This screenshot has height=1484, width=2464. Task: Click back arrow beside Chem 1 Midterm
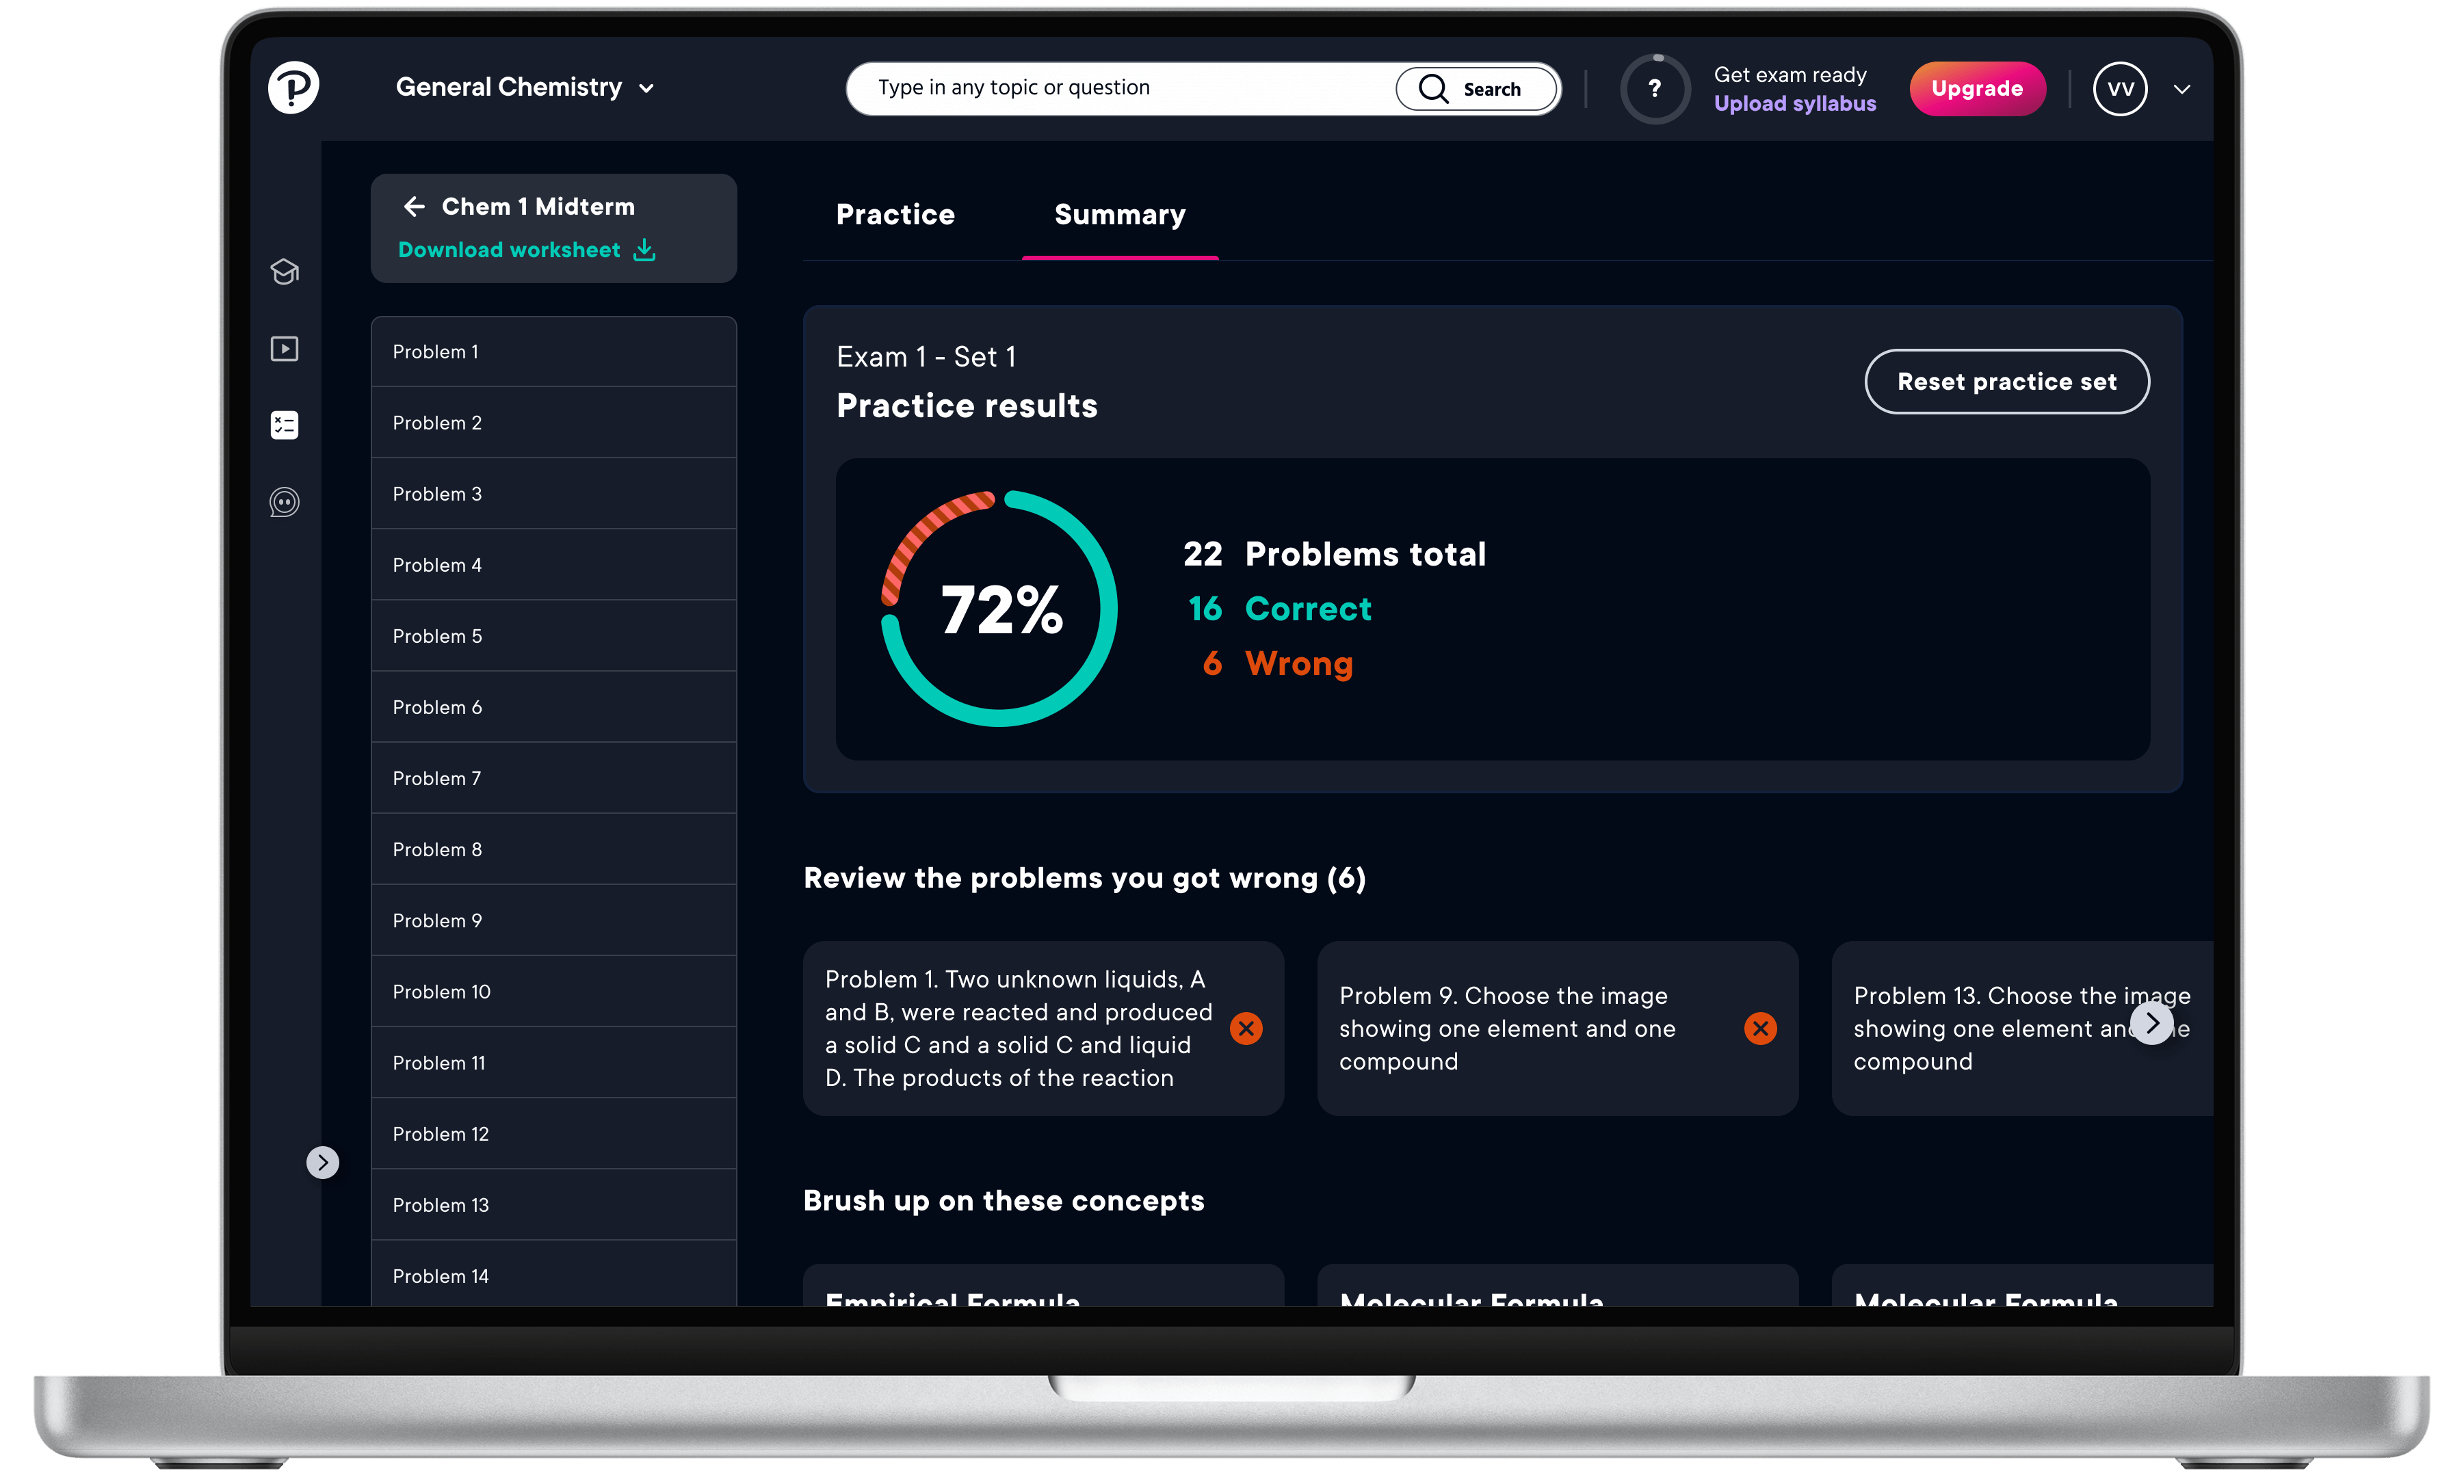pyautogui.click(x=414, y=207)
